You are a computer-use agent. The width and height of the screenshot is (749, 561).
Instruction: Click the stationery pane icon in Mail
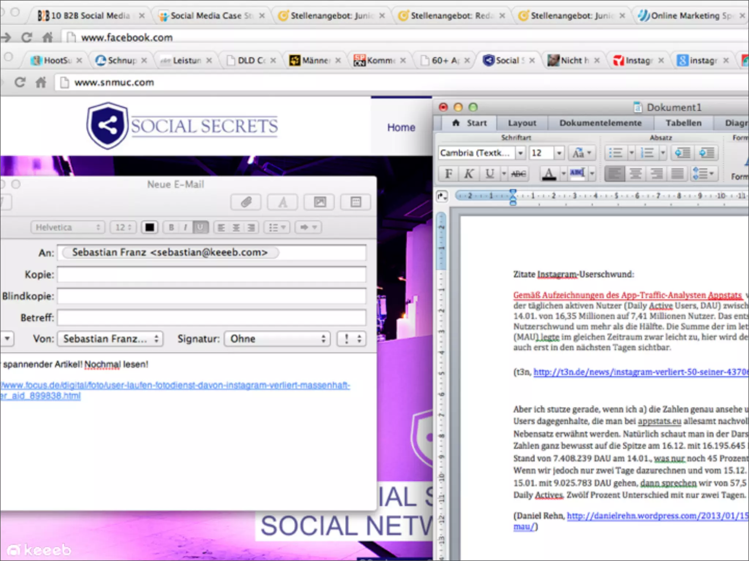point(355,202)
